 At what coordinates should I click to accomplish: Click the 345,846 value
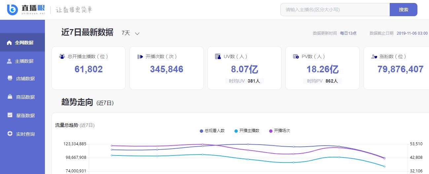pyautogui.click(x=166, y=69)
